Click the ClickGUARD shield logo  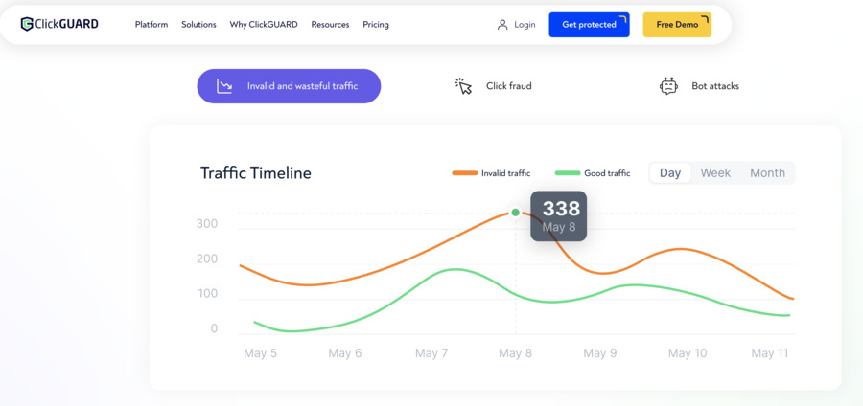[x=27, y=24]
